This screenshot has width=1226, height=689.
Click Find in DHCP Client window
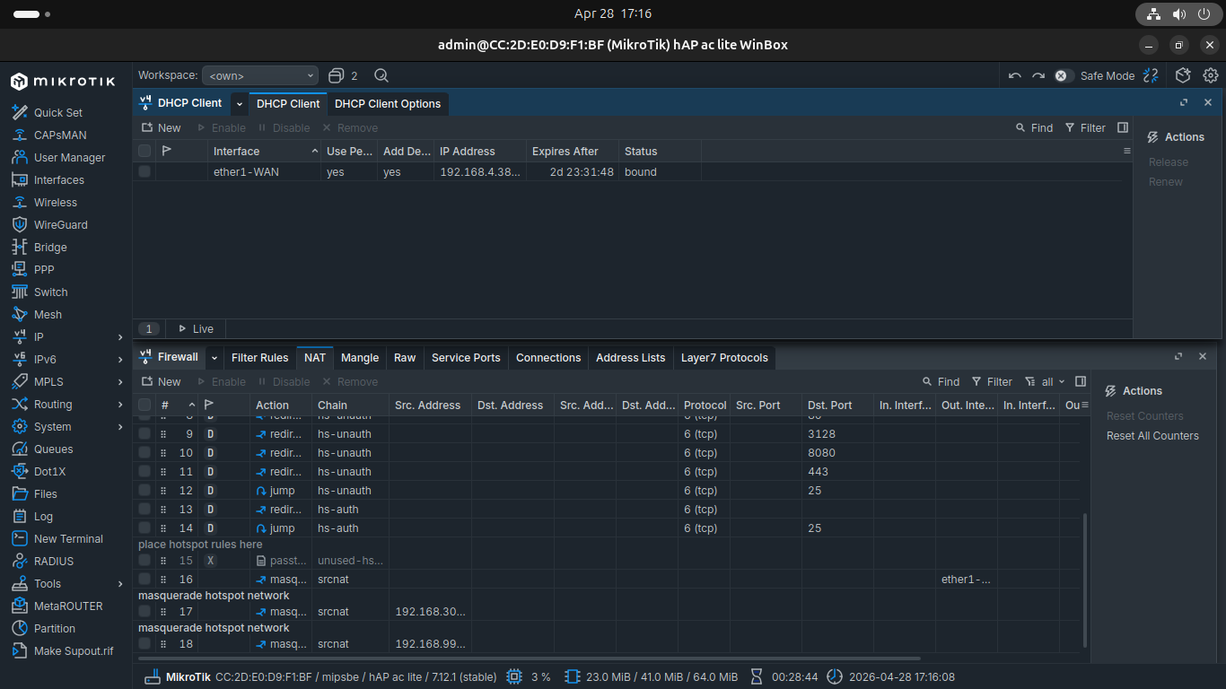point(1034,127)
